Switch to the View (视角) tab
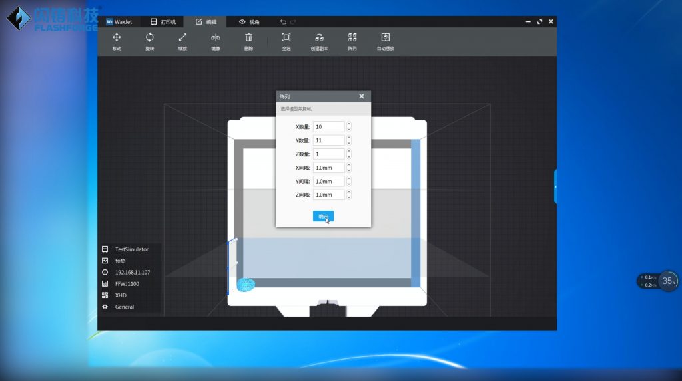682x381 pixels. point(249,22)
